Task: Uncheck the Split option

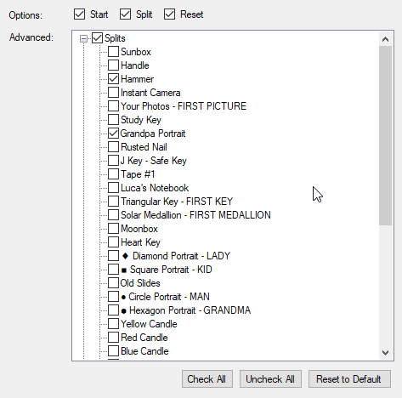Action: (125, 14)
